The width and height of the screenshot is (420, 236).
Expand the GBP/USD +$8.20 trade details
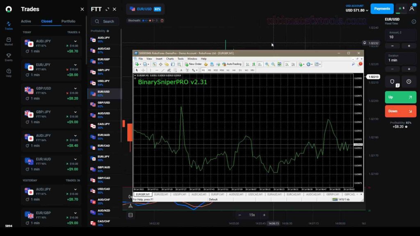point(75,88)
